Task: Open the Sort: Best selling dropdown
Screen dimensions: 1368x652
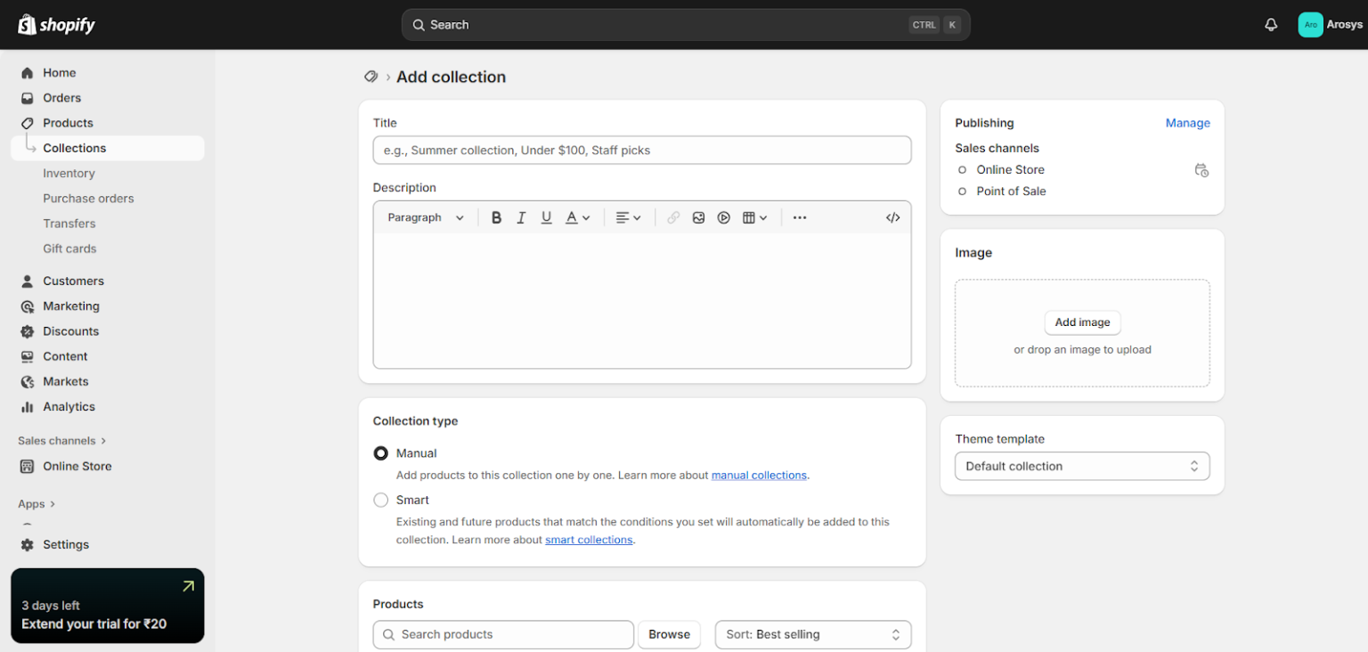Action: pos(812,634)
